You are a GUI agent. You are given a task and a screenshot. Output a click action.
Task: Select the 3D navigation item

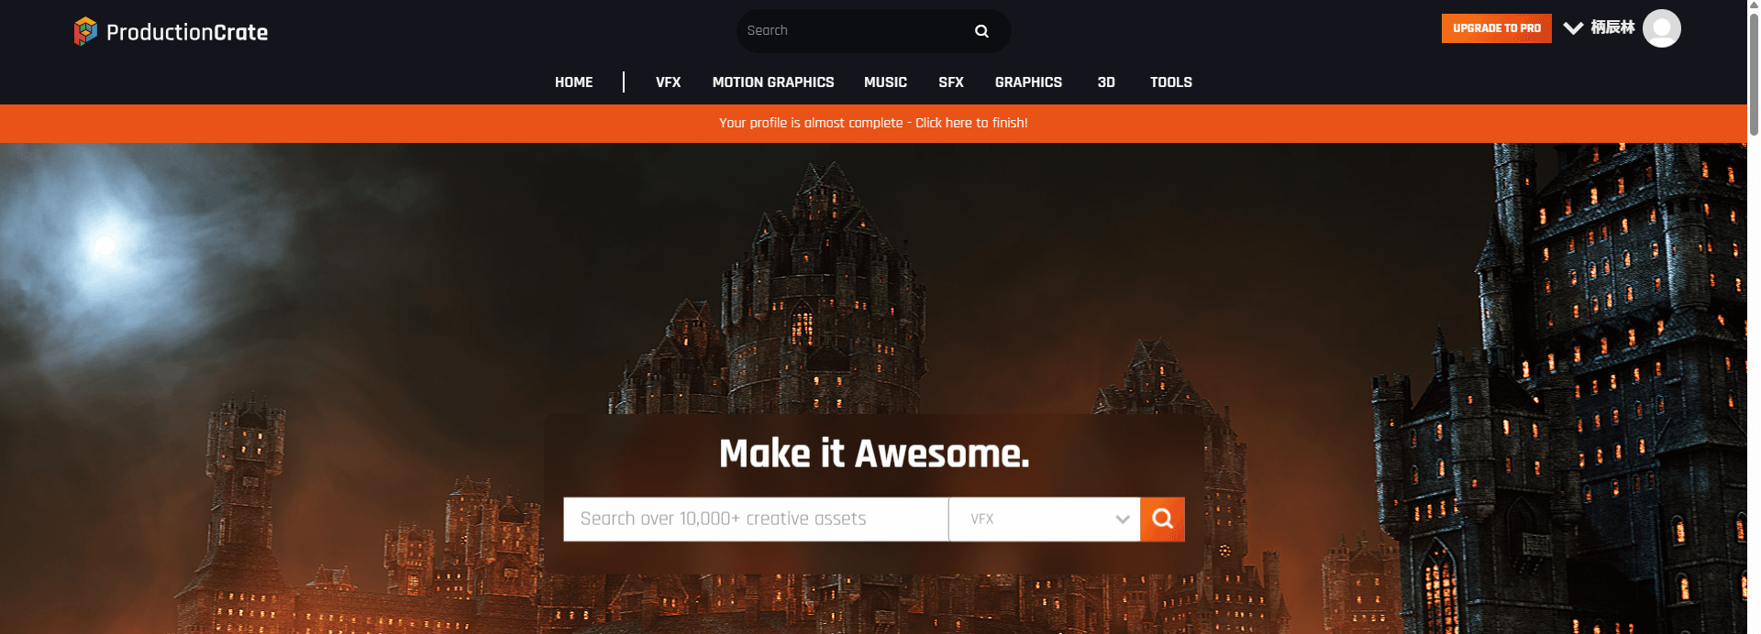click(1106, 82)
